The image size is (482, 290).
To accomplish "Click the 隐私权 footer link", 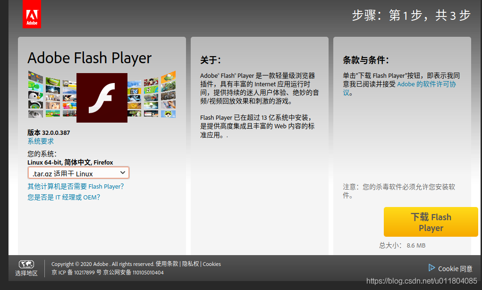I will tap(190, 264).
